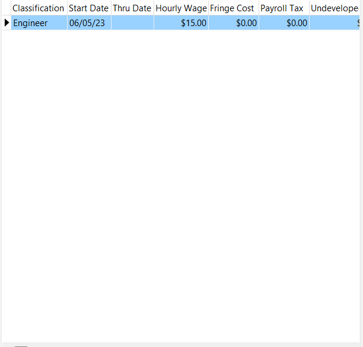
Task: Sort by the Classification column header
Action: tap(39, 8)
